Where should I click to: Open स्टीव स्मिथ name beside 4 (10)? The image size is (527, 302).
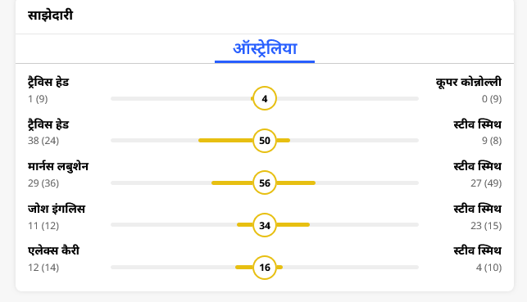(477, 251)
